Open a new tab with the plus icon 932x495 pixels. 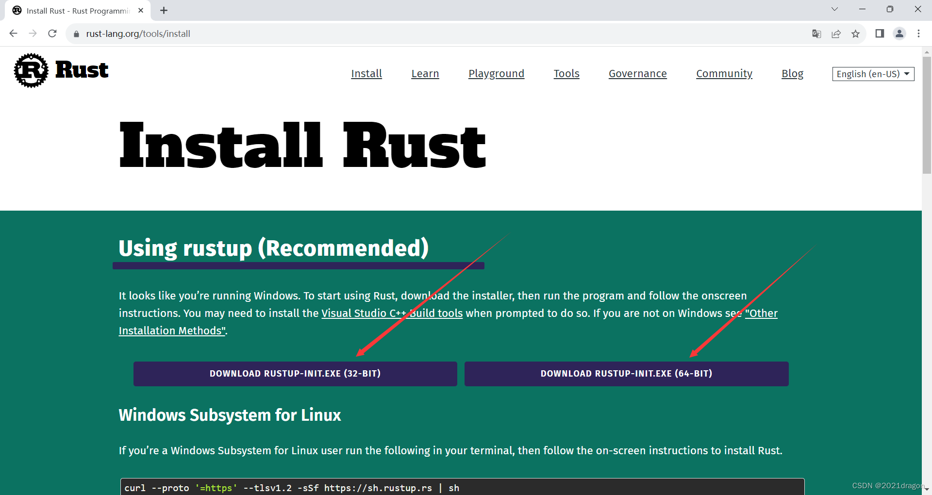point(164,10)
